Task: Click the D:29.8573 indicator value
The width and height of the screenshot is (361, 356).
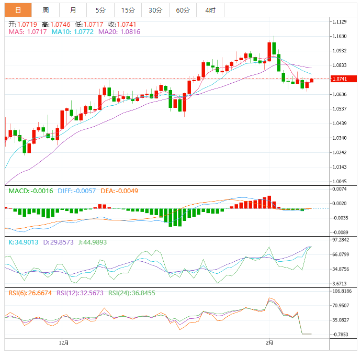Action: 59,242
